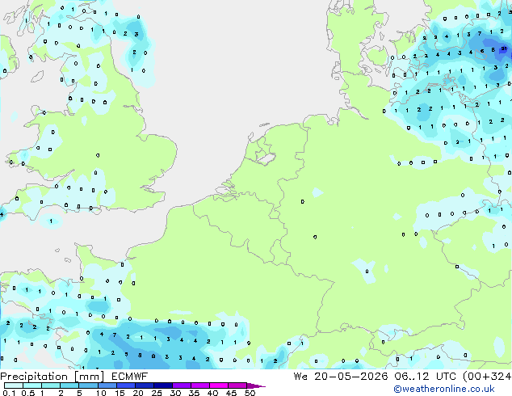Pick the dark navy legend swatch

163,385
